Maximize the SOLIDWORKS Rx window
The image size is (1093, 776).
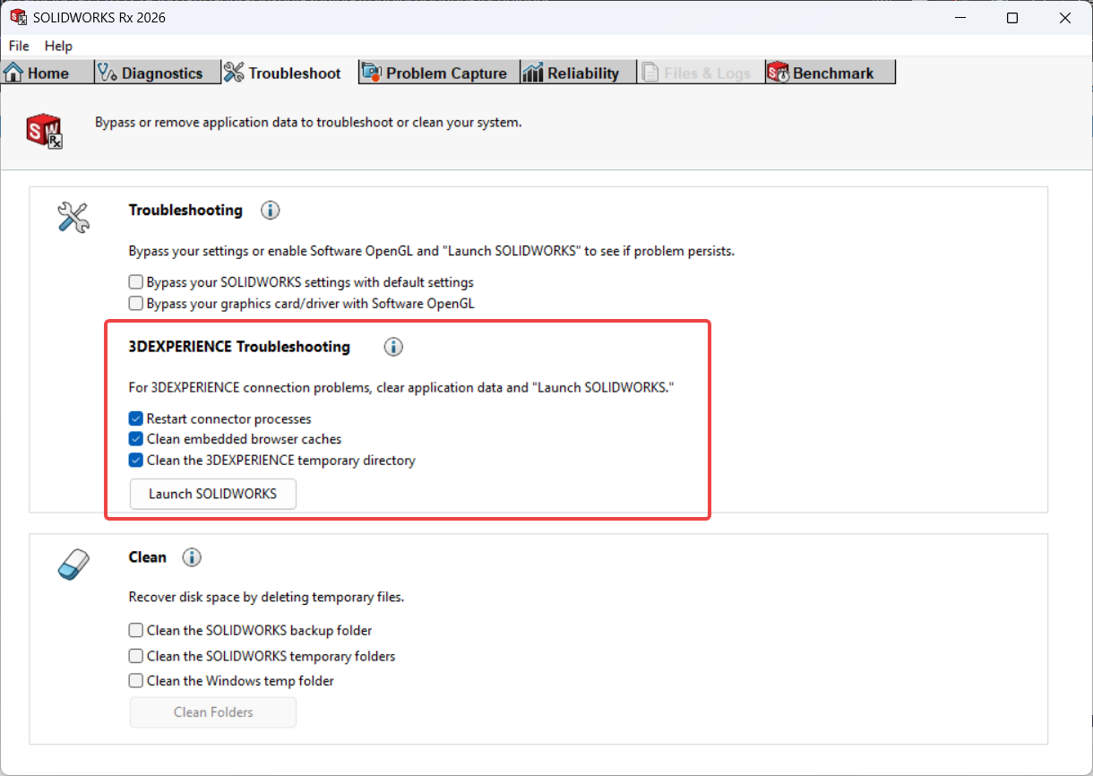(x=1011, y=18)
